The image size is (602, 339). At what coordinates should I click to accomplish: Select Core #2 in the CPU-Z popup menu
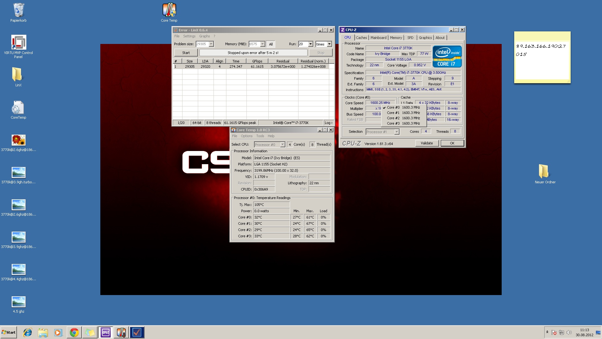tap(404, 118)
